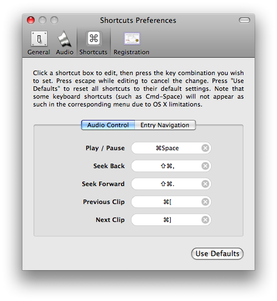The width and height of the screenshot is (277, 301).
Task: Clear the Seek Forward shortcut
Action: 205,184
